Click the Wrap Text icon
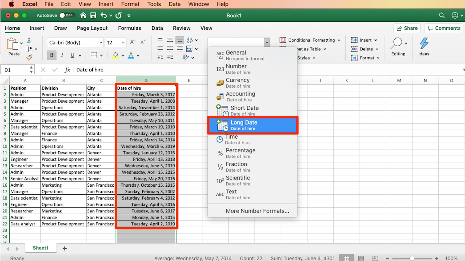This screenshot has width=465, height=261. click(x=190, y=40)
